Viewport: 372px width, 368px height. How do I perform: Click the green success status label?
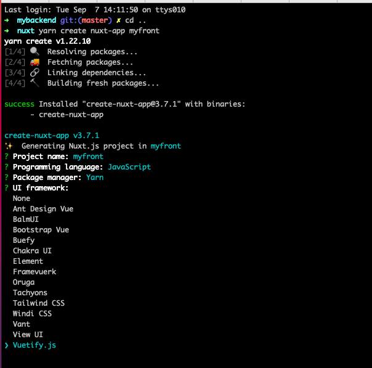[x=19, y=104]
